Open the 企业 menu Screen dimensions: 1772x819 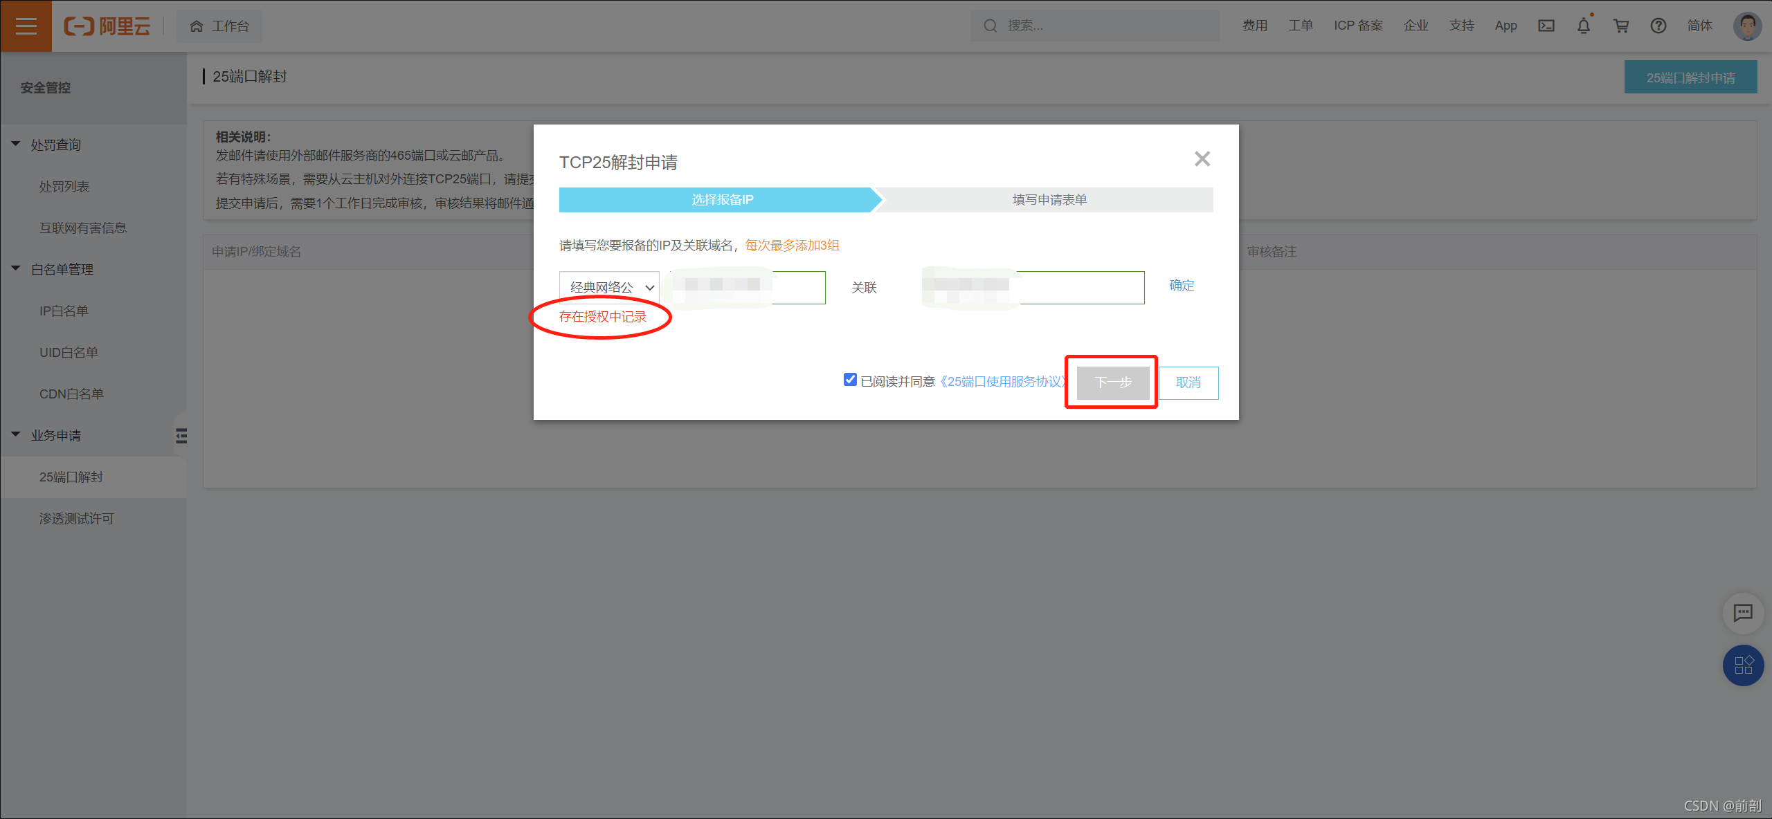pyautogui.click(x=1416, y=26)
